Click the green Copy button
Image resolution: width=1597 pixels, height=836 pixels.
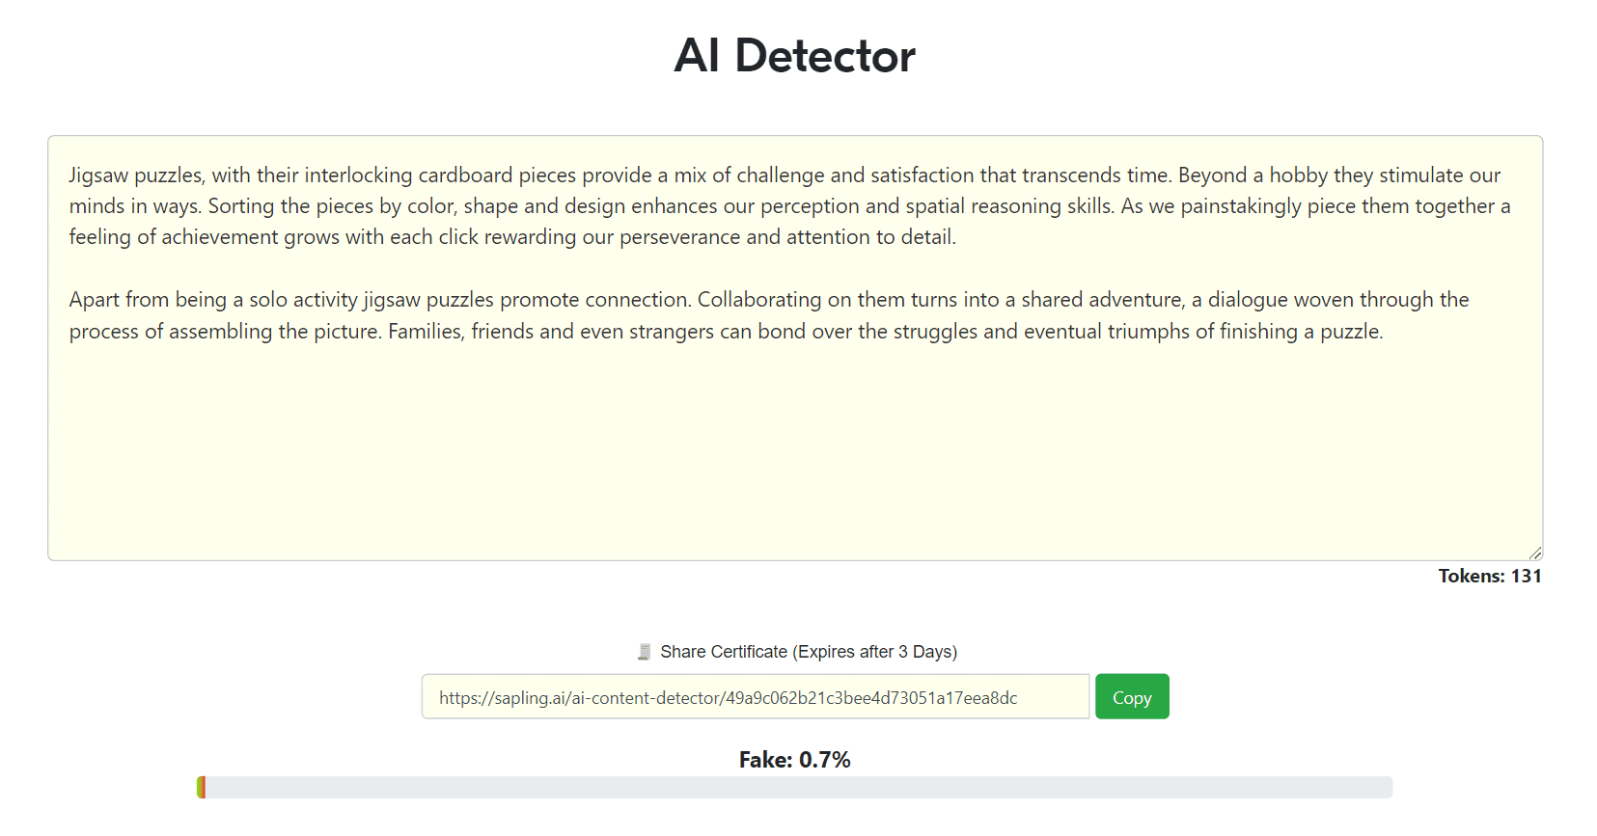(1132, 697)
